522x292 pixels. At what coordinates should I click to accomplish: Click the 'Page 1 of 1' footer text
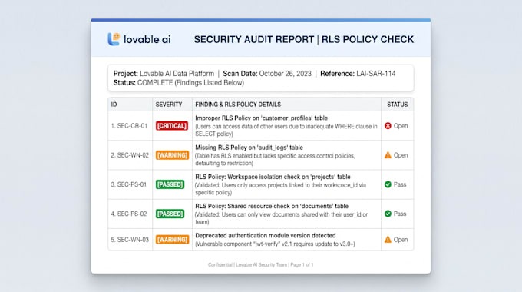[302, 264]
